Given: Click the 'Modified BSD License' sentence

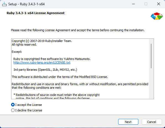Looking at the screenshot, I should 60,77.
